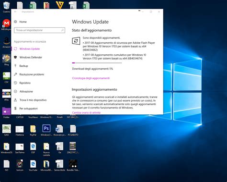The height and width of the screenshot is (182, 227).
Task: Open Cronologia degli aggiornamenti link
Action: pos(91,78)
